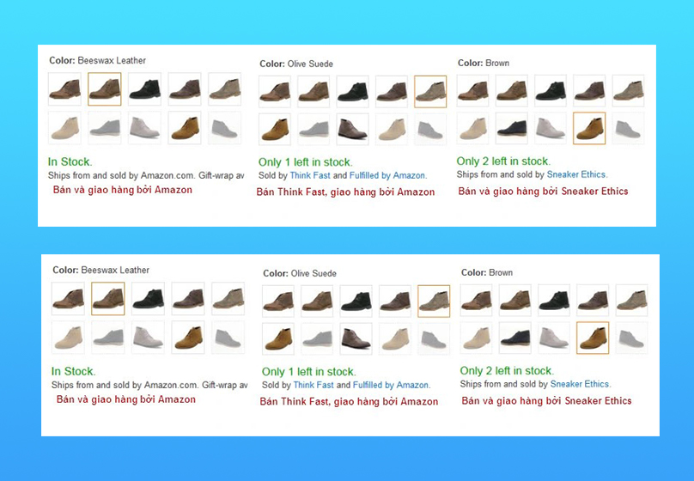Choose the navy boot in top Brown group
This screenshot has width=694, height=481.
(x=511, y=128)
